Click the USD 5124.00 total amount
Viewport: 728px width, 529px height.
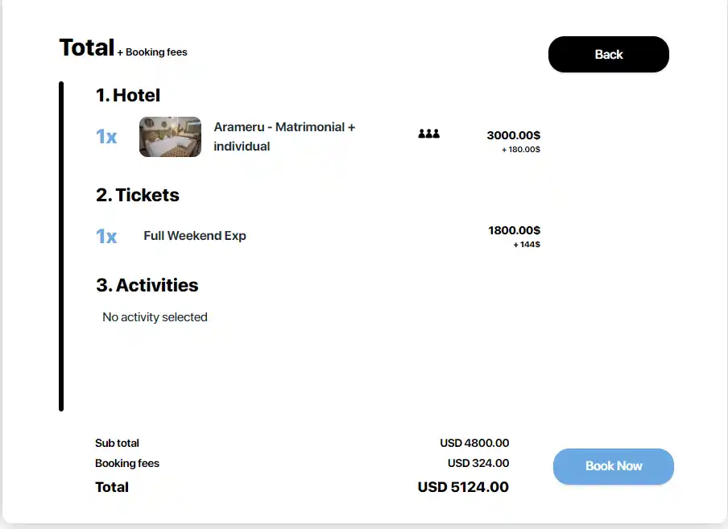pyautogui.click(x=463, y=487)
